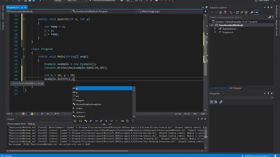Select Program.cs in Solution Explorer

click(227, 32)
